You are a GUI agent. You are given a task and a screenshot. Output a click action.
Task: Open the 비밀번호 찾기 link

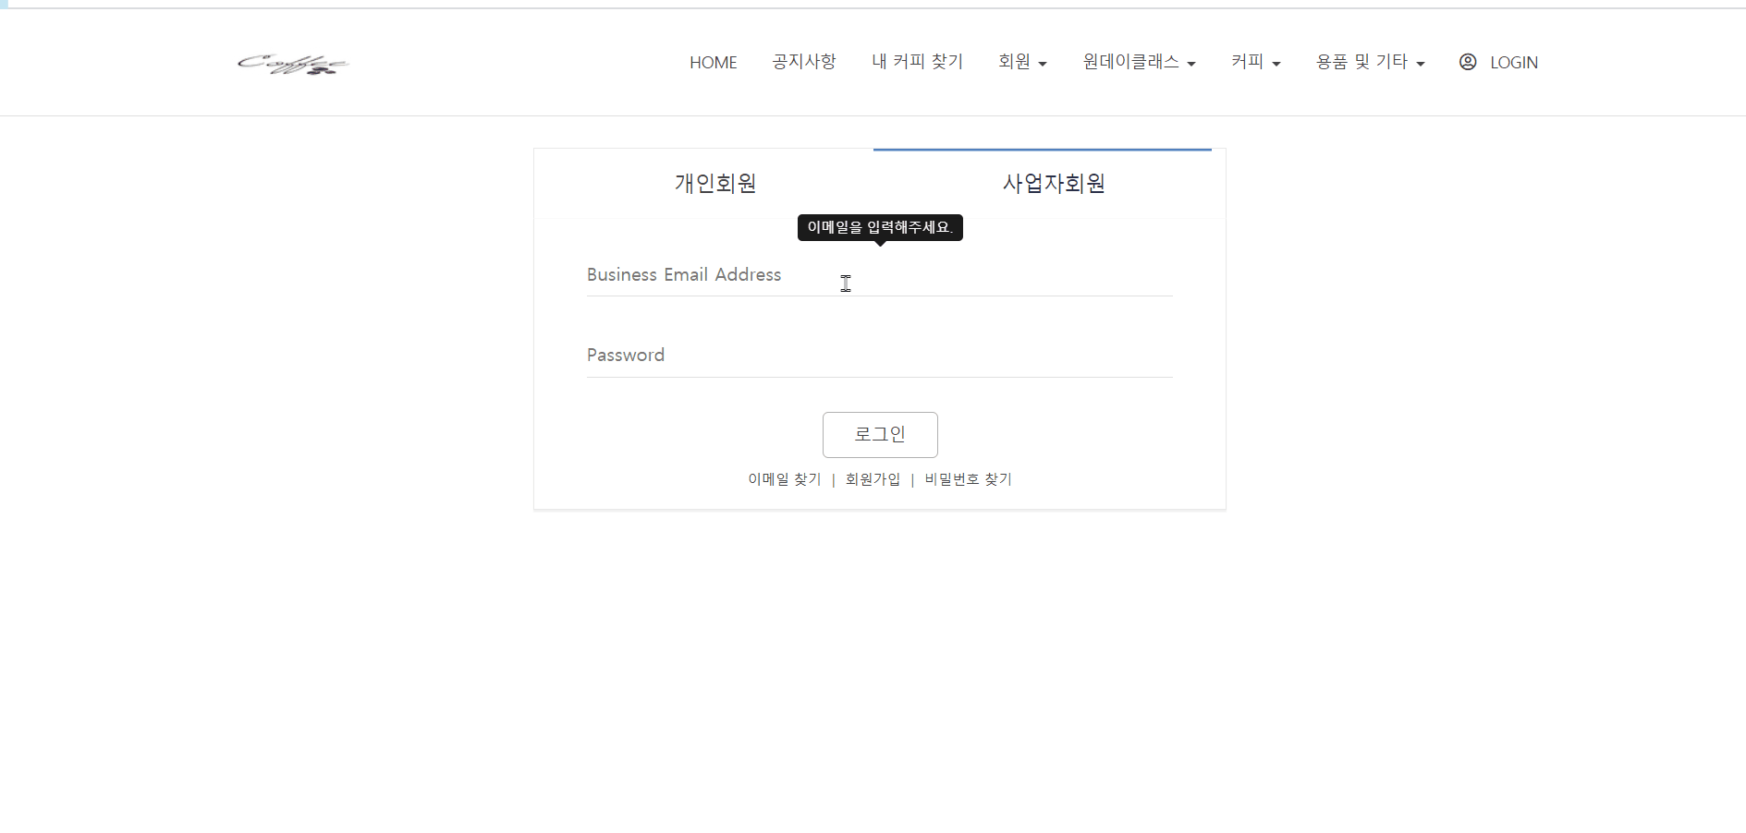[x=968, y=479]
